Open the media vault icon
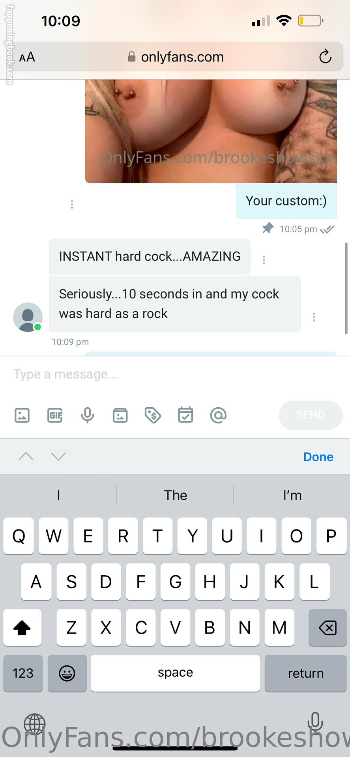The height and width of the screenshot is (757, 350). tap(120, 415)
